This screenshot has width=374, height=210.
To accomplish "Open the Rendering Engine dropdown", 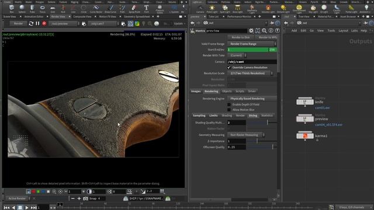I will (x=252, y=99).
